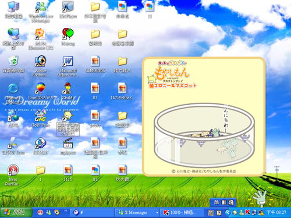Launch Adobe Photoshop desktop shortcut
The height and width of the screenshot is (218, 291).
pyautogui.click(x=41, y=66)
